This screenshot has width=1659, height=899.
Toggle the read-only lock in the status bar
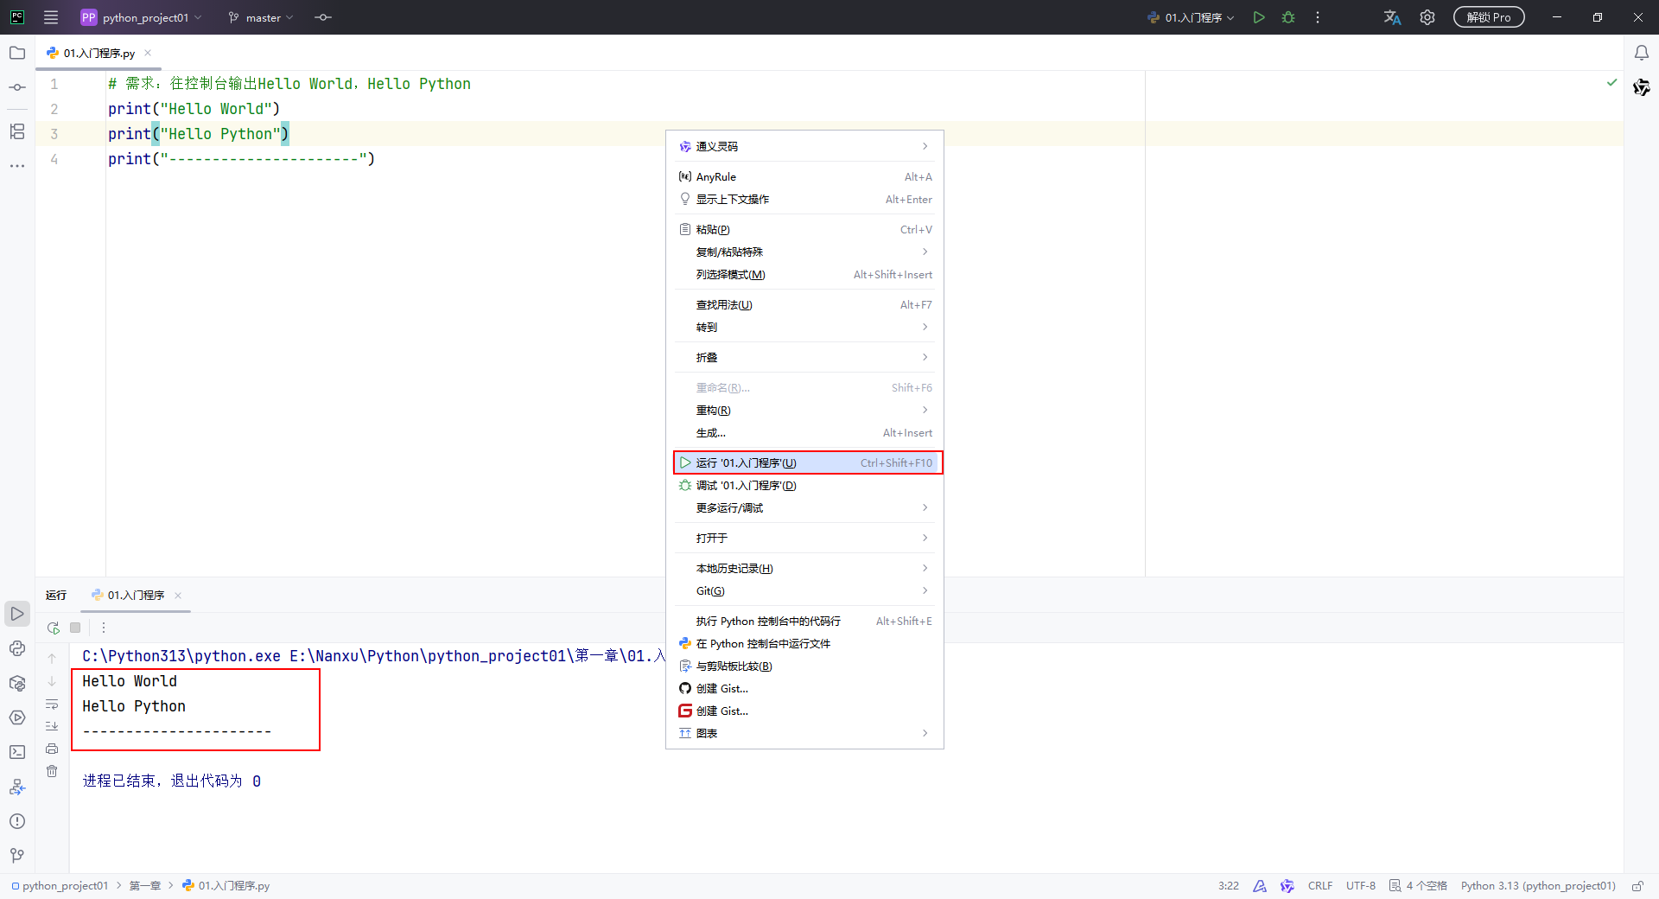tap(1637, 886)
